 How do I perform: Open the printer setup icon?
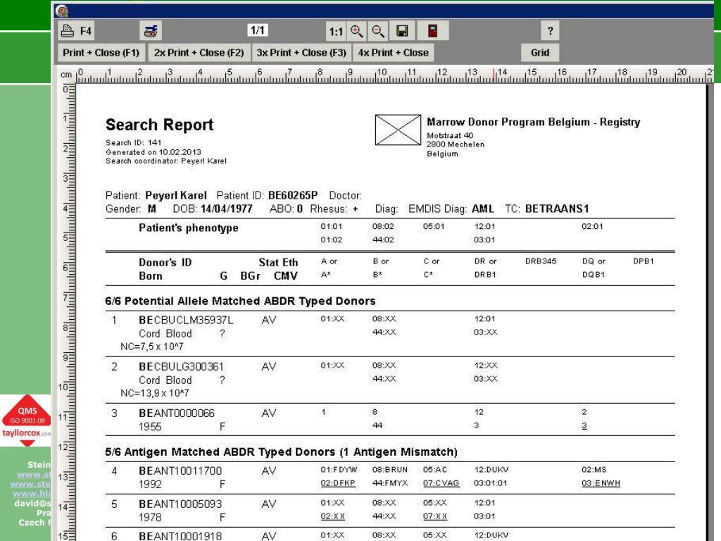151,31
